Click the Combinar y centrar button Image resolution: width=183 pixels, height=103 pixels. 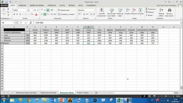coord(66,14)
